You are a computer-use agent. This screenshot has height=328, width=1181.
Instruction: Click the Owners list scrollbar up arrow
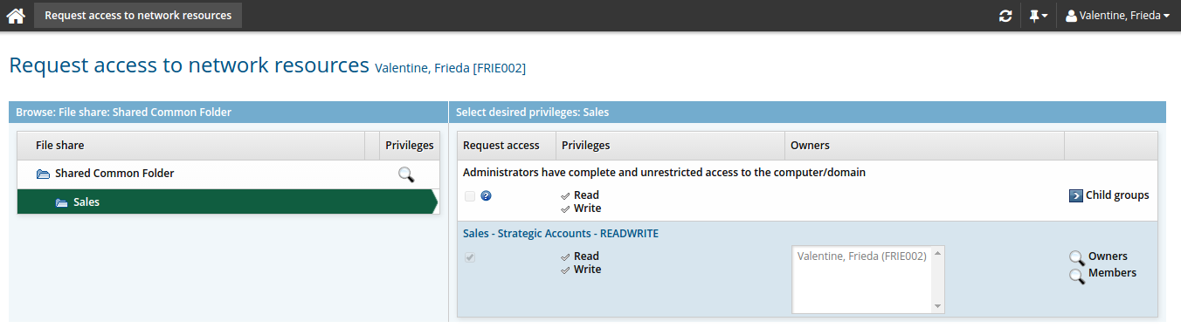pyautogui.click(x=938, y=253)
